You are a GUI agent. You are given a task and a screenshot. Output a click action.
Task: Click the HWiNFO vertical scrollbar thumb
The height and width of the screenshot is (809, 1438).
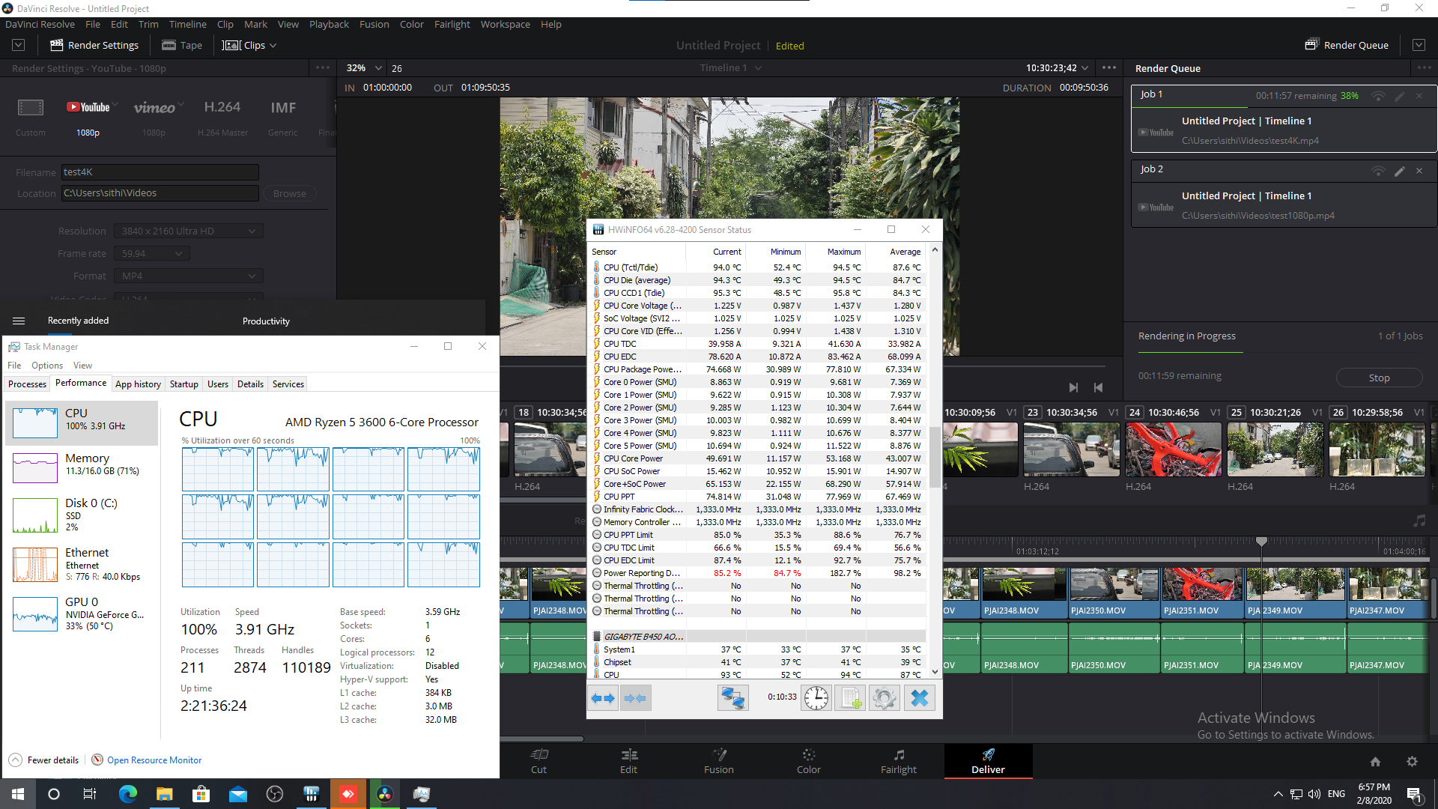point(935,457)
